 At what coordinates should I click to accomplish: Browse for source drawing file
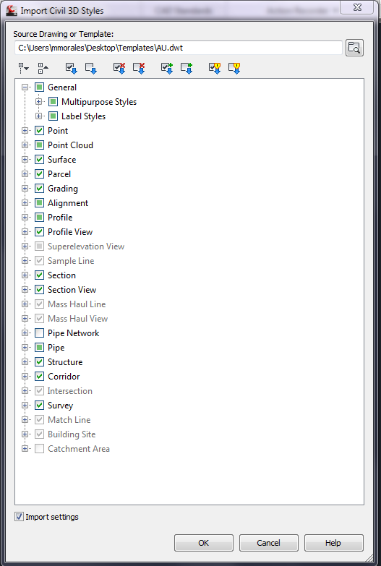pos(354,48)
